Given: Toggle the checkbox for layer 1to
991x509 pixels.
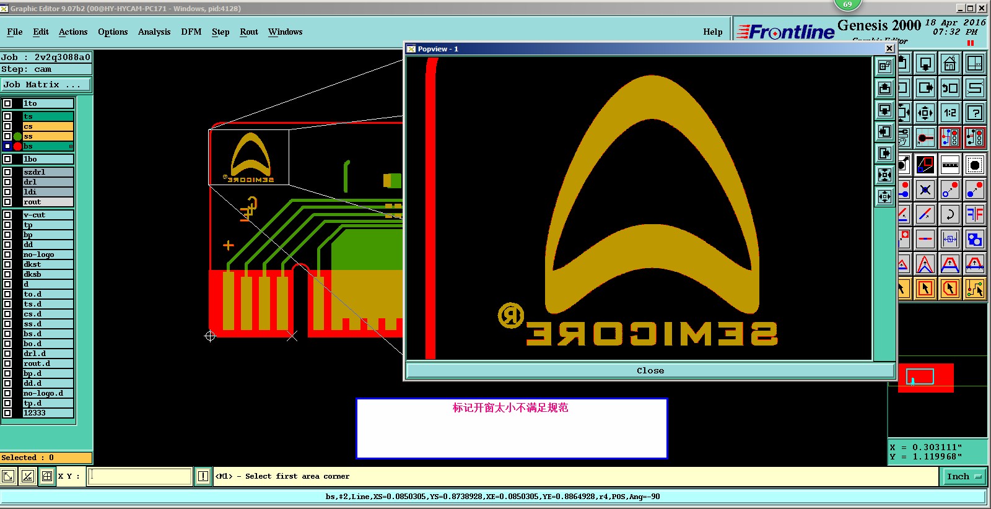Looking at the screenshot, I should click(x=7, y=103).
